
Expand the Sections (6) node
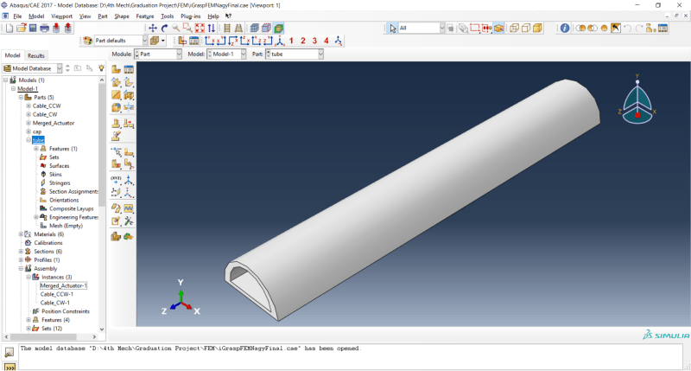(x=21, y=252)
